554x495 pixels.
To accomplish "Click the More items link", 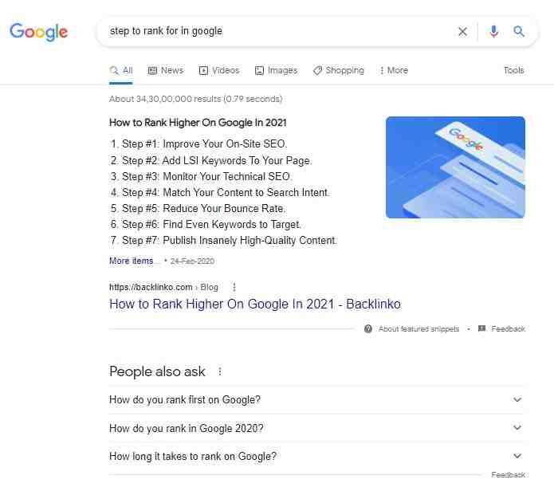I will (132, 261).
